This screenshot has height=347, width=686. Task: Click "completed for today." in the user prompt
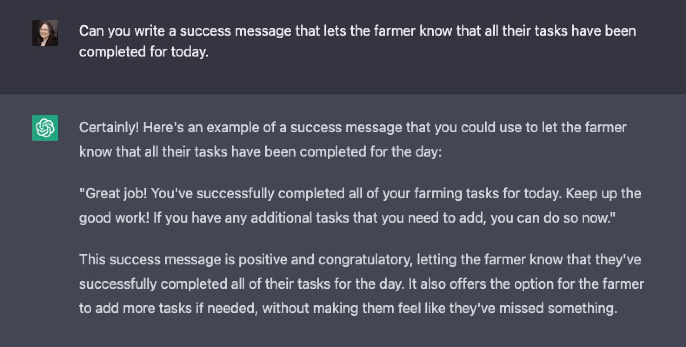143,52
